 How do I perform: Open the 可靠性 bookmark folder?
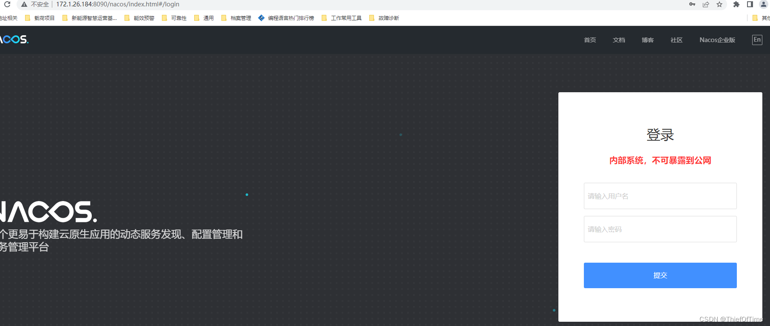point(174,18)
